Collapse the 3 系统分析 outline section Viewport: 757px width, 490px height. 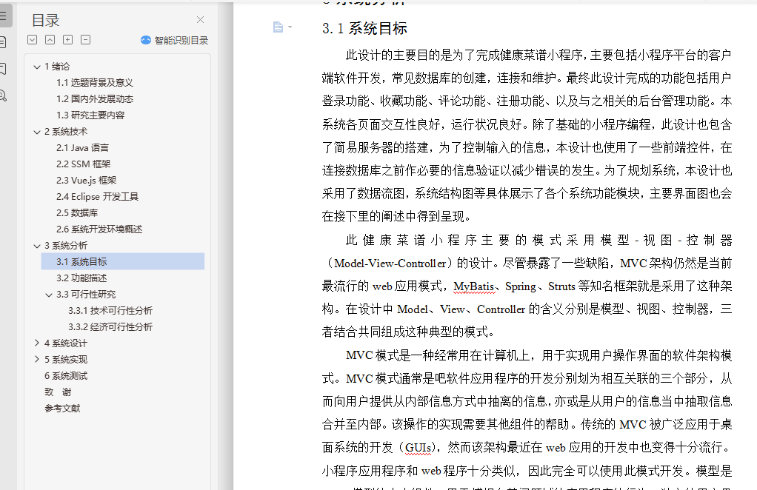click(x=37, y=246)
